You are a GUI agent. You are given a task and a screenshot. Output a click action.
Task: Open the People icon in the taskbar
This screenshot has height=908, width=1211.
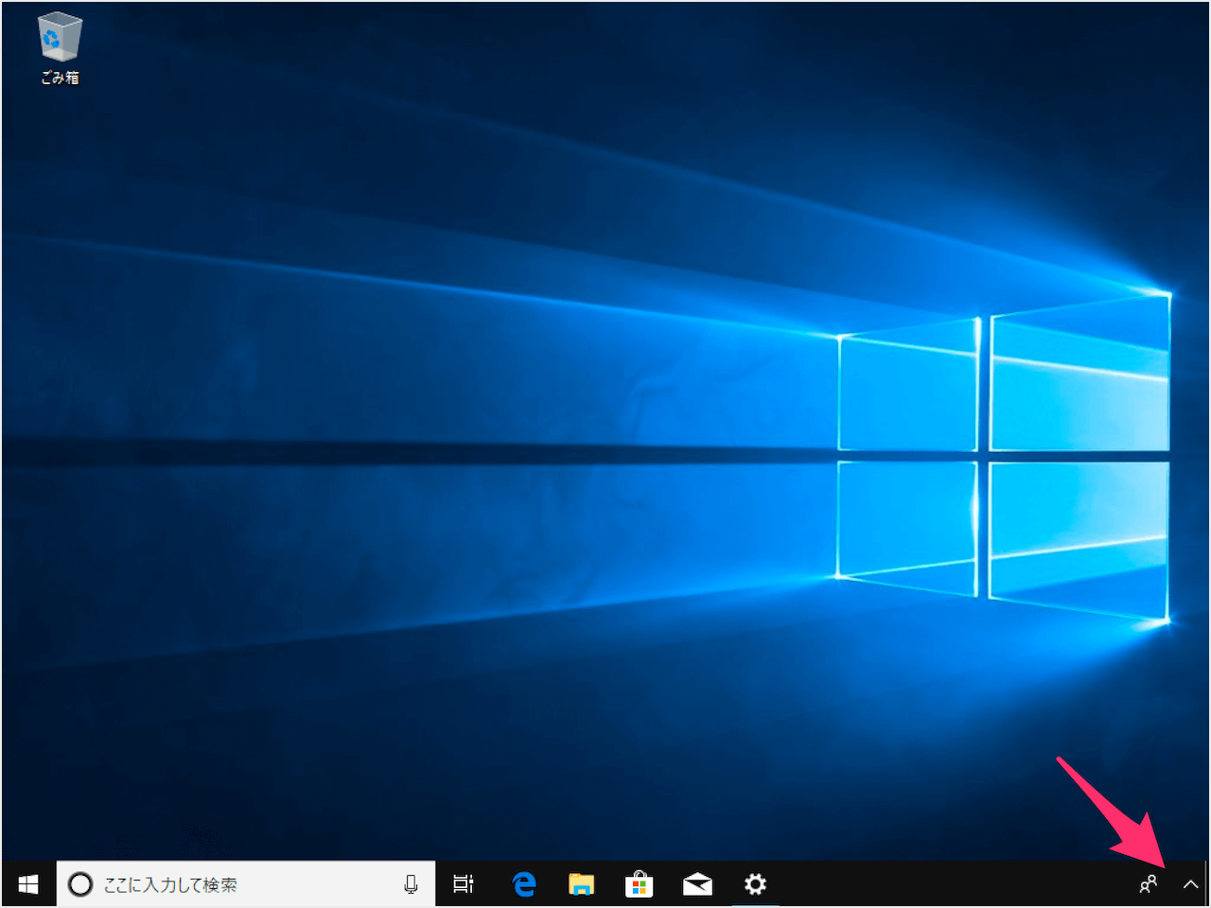pyautogui.click(x=1148, y=884)
